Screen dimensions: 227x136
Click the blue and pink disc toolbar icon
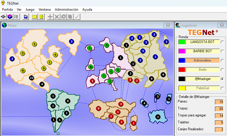(x=10, y=16)
